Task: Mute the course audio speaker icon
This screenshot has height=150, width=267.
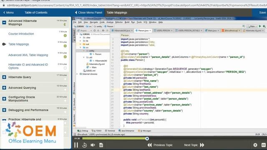Action: [93, 145]
